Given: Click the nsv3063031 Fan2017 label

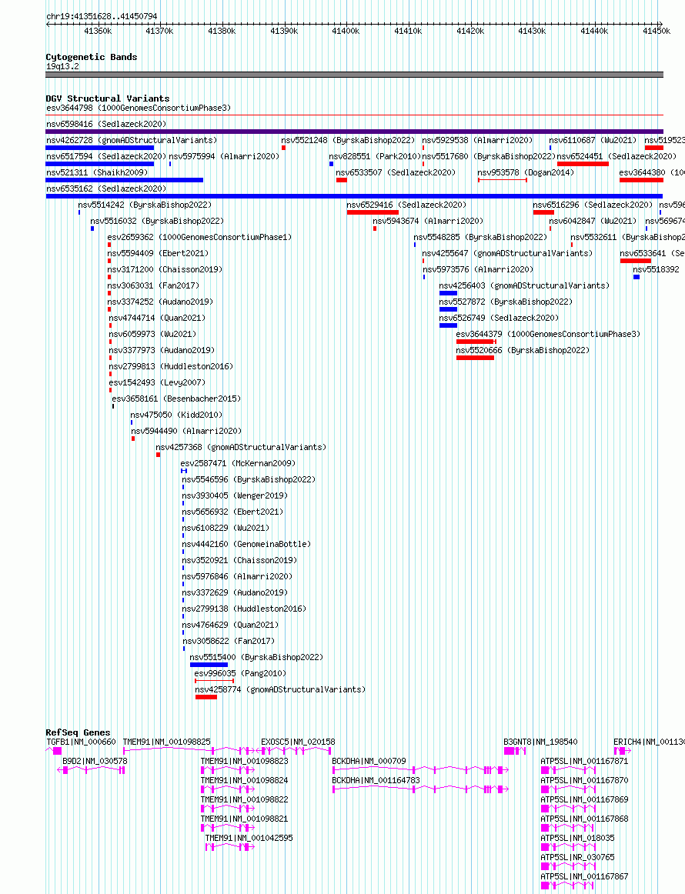Looking at the screenshot, I should pos(153,285).
